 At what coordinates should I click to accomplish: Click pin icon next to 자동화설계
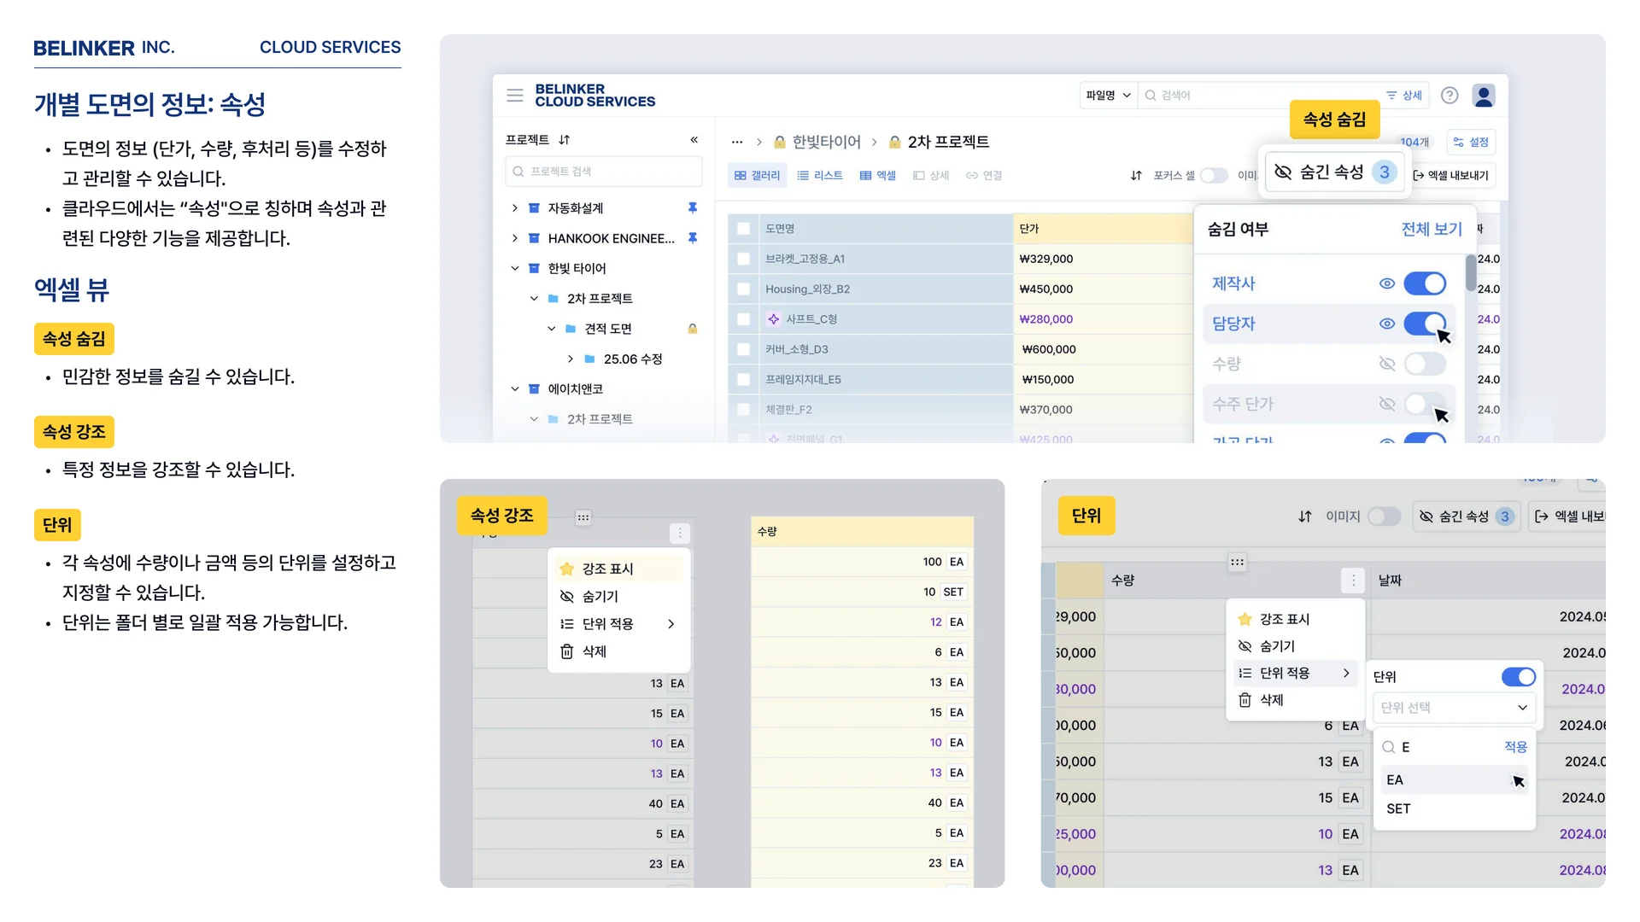[x=693, y=208]
